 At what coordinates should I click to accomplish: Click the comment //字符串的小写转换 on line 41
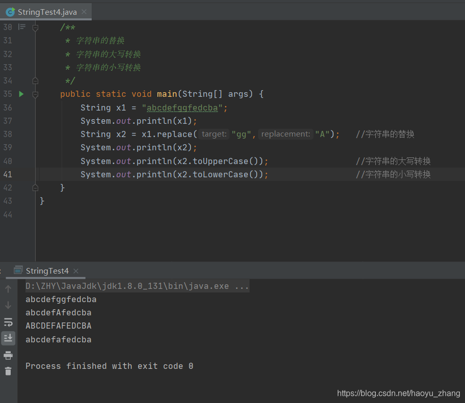pos(393,174)
